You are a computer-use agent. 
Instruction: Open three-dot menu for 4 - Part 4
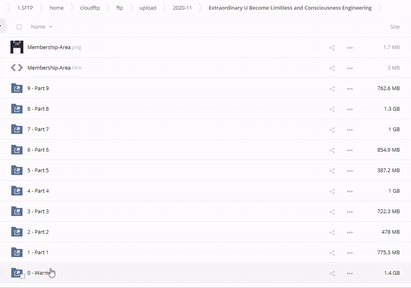(x=349, y=191)
